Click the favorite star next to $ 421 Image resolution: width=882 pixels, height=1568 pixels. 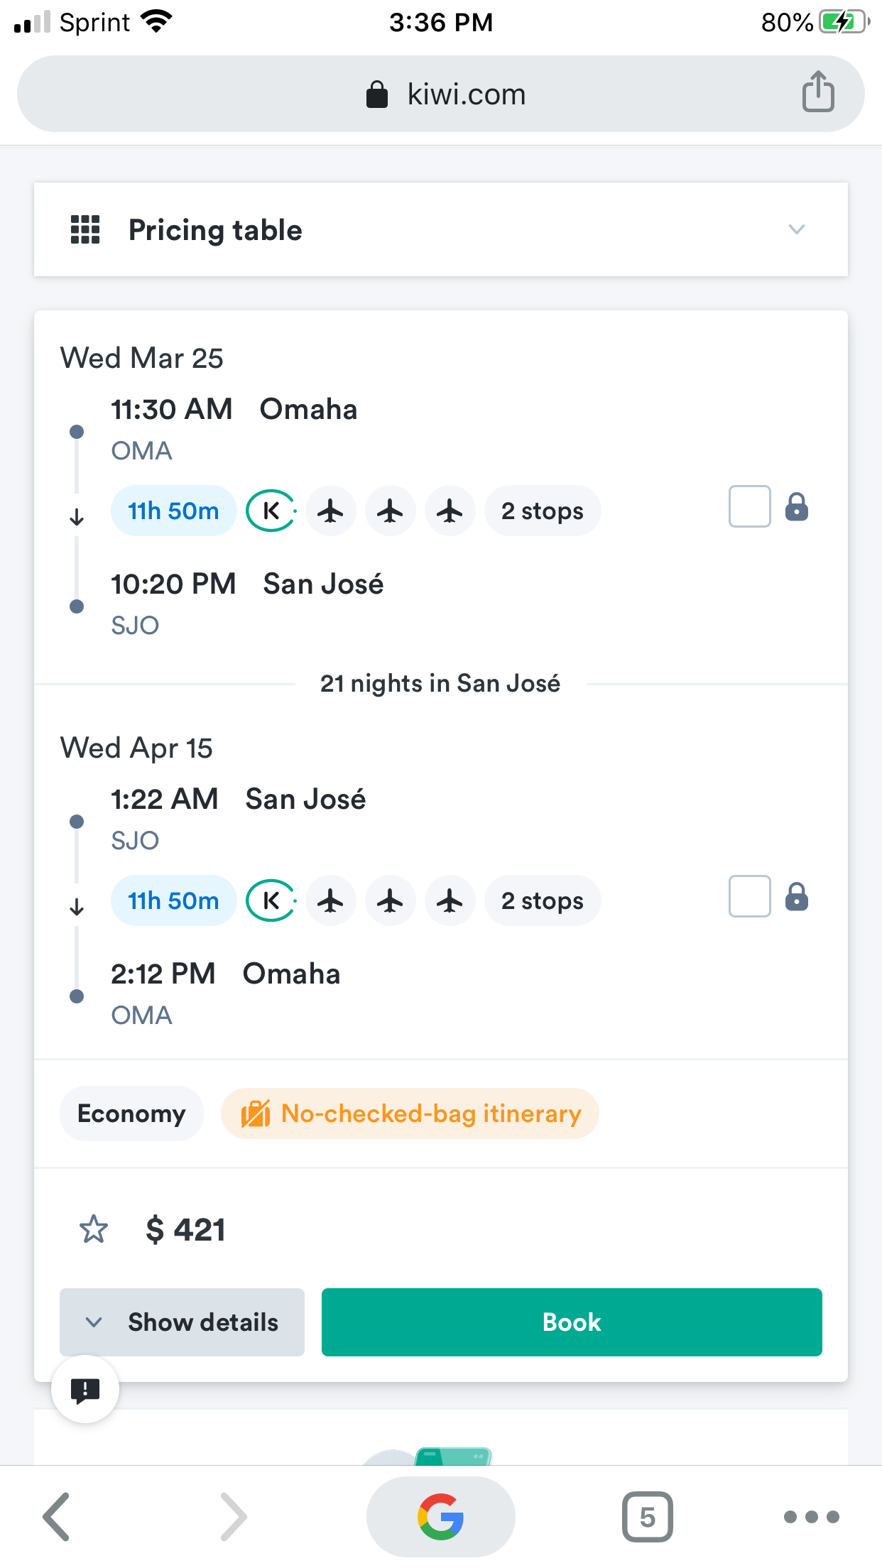click(x=94, y=1229)
